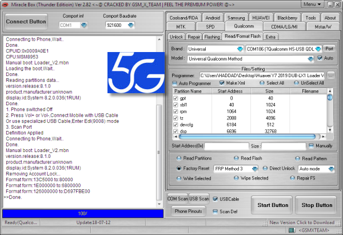
Task: Switch to the CDMA/LG/MI tab
Action: point(284,26)
